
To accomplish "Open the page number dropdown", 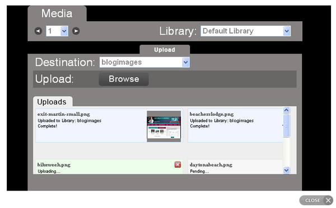I will tap(57, 31).
